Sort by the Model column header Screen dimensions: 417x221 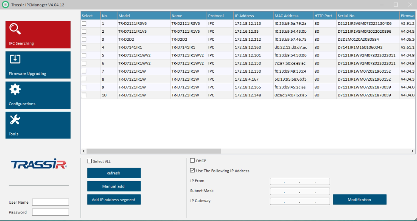click(144, 16)
